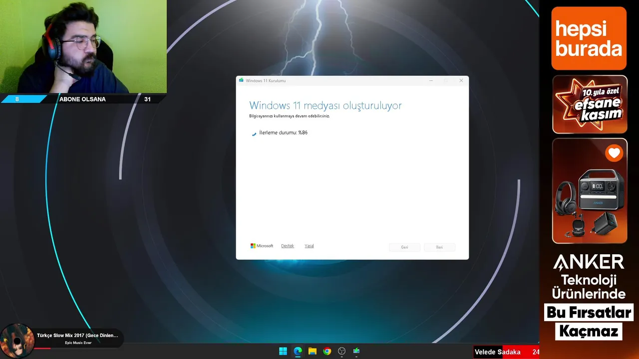Close the Windows 11 Kurulumu dialog
Screen dimensions: 639x359
[461, 80]
